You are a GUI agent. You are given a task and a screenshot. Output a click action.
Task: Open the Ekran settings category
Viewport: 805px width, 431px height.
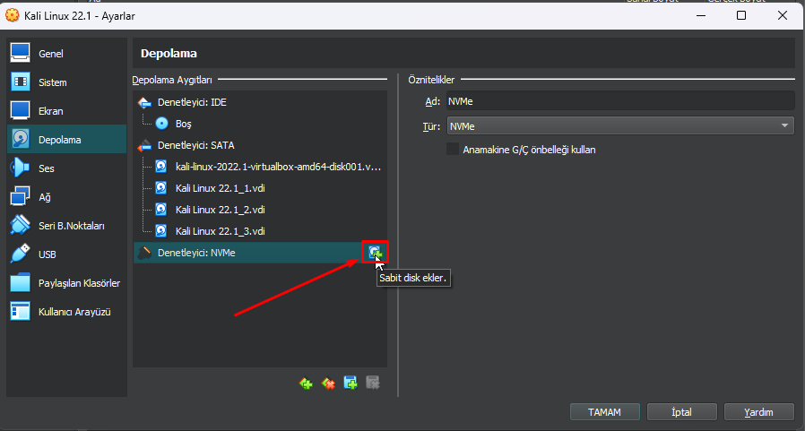66,111
